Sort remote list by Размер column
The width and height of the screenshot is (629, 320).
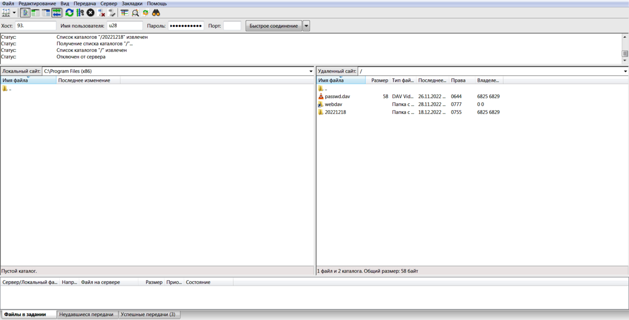pos(378,80)
